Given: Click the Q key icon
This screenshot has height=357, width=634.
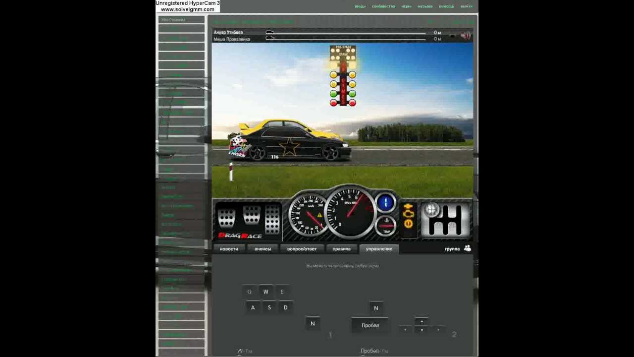Looking at the screenshot, I should (249, 292).
